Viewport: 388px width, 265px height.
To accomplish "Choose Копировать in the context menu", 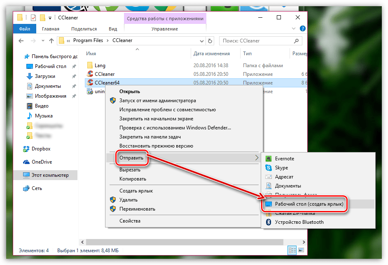I will pos(133,179).
